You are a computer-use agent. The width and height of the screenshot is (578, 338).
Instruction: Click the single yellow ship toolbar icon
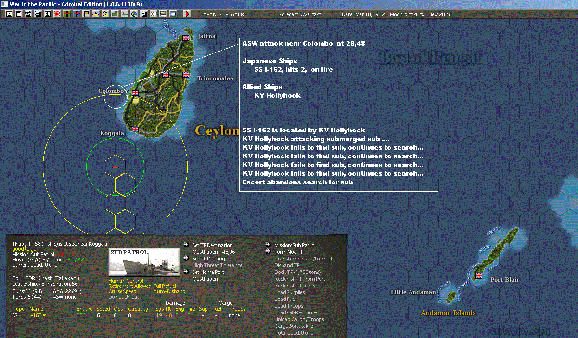click(x=96, y=14)
